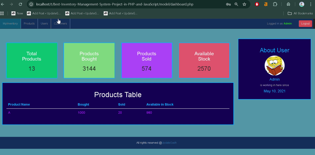315x155 pixels.
Task: Click the green Admin username in navbar
Action: click(288, 24)
